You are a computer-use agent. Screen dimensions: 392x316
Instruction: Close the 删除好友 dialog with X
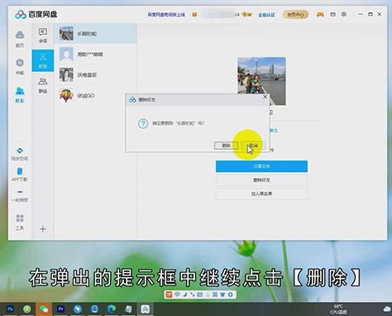(x=265, y=97)
